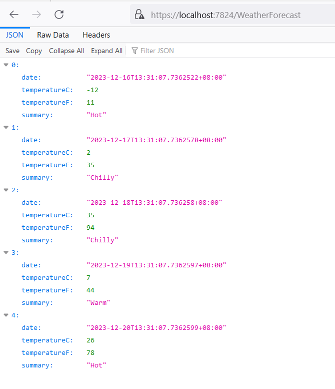Select summary "Chilly" in item 1
335x389 pixels.
tap(102, 177)
